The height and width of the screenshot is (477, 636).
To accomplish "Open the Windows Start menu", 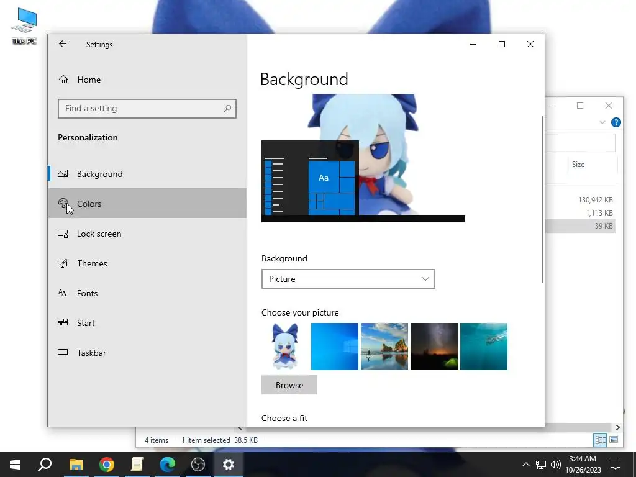I will [15, 465].
